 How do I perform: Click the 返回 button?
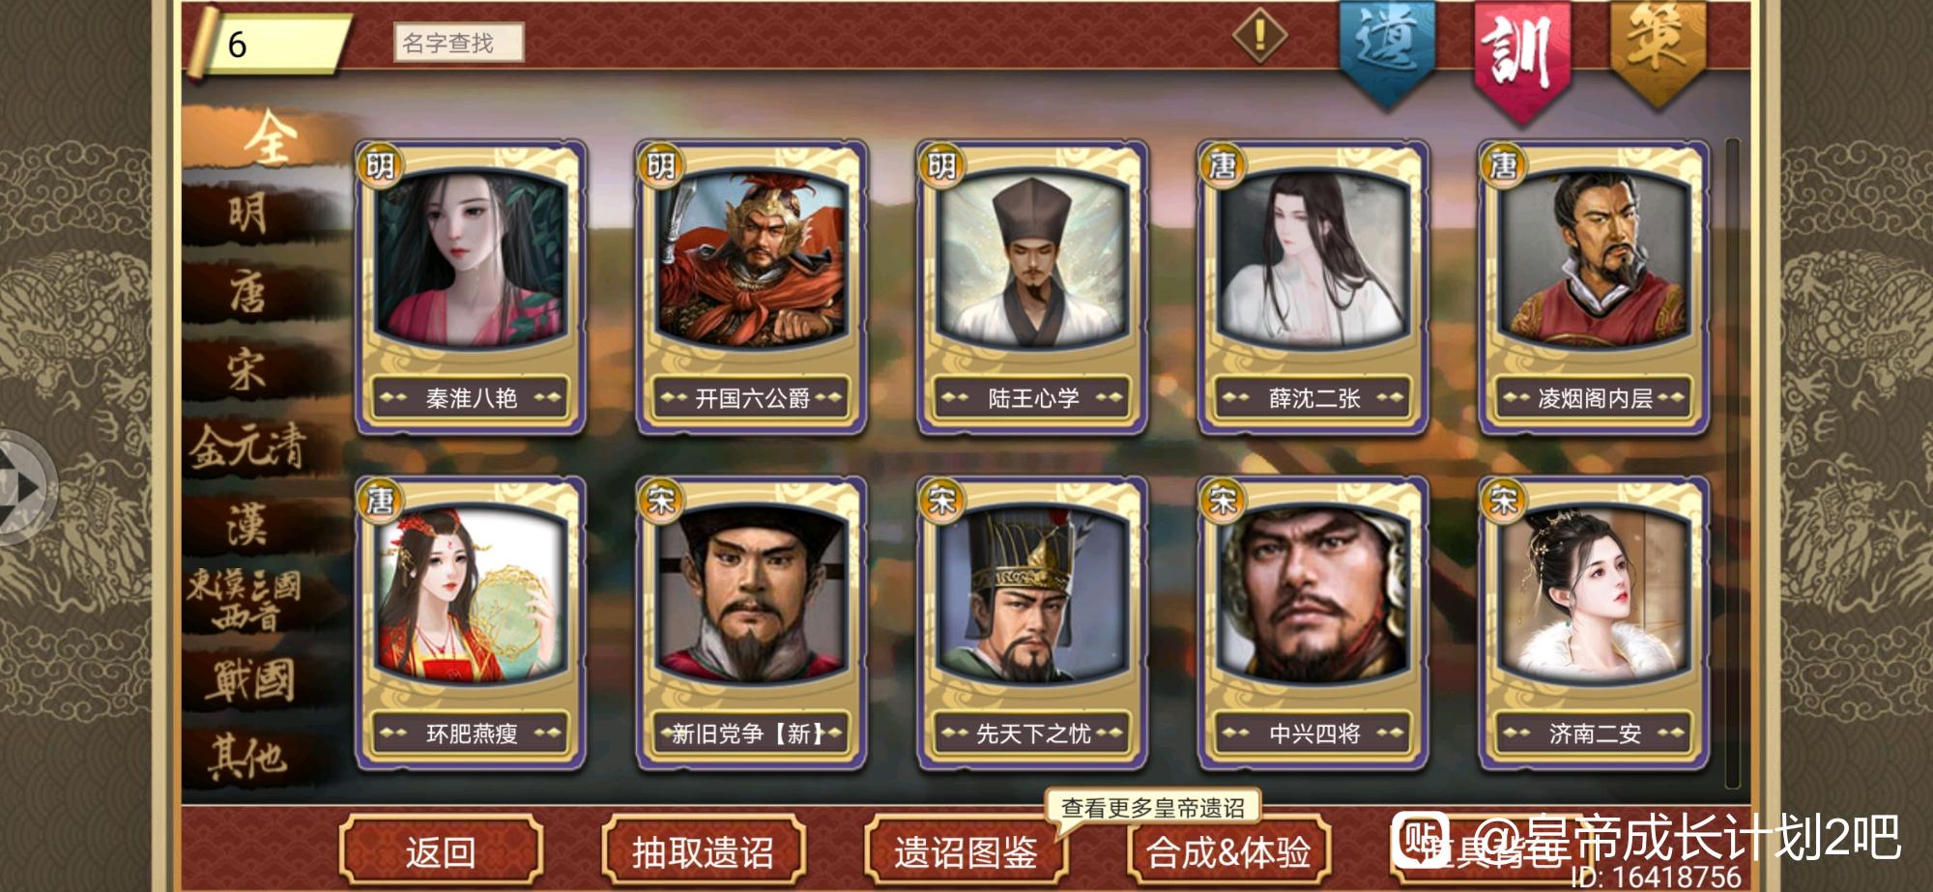click(x=441, y=852)
